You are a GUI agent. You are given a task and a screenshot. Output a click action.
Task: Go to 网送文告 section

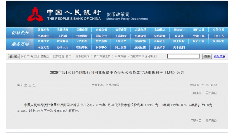[x=43, y=47]
